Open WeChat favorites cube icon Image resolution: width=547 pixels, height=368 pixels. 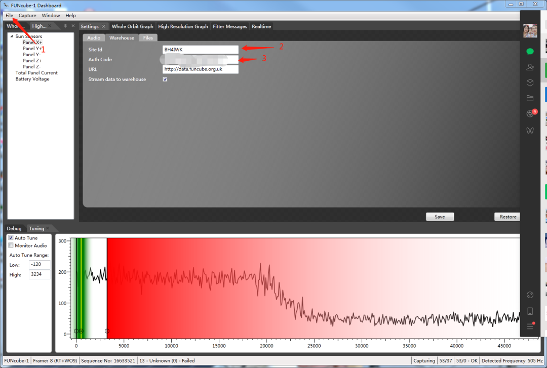tap(530, 83)
